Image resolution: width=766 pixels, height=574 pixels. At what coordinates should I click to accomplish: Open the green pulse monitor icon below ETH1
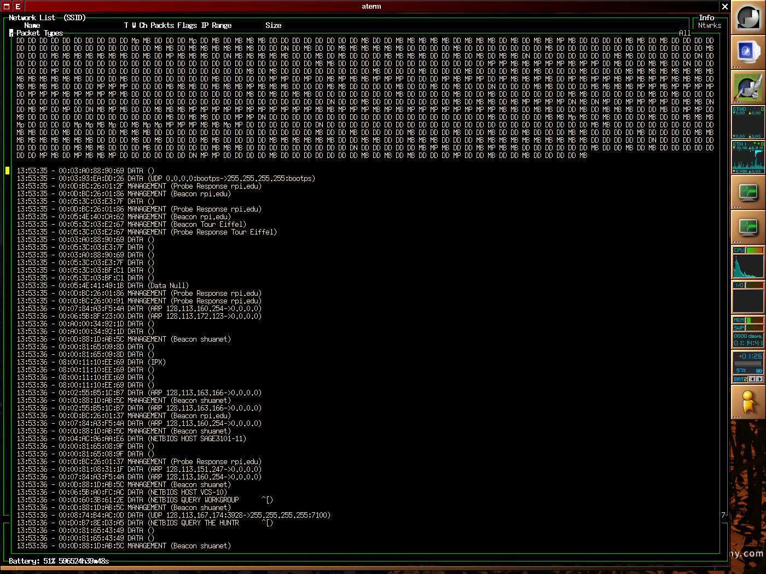coord(748,192)
